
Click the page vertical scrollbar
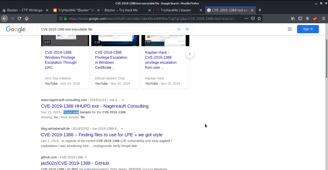coord(326,64)
